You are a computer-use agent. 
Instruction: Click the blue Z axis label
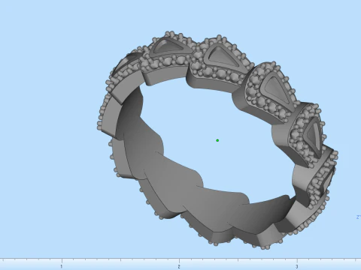tap(358, 217)
